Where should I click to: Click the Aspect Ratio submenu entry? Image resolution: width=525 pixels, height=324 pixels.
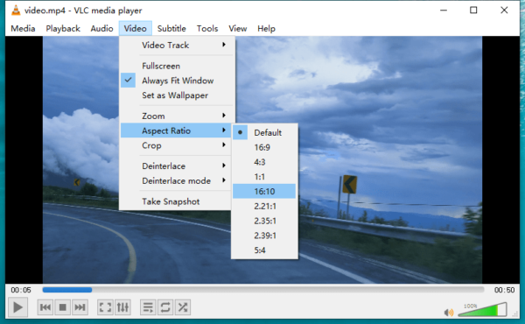pos(177,130)
